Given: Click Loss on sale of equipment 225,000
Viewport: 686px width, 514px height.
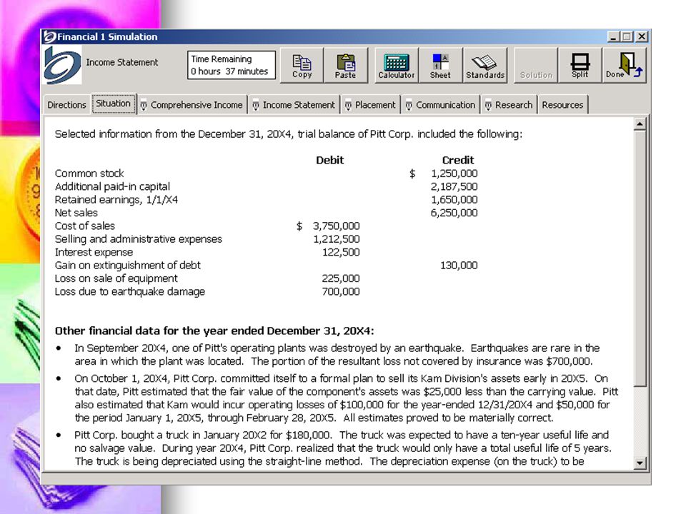Looking at the screenshot, I should (x=341, y=278).
